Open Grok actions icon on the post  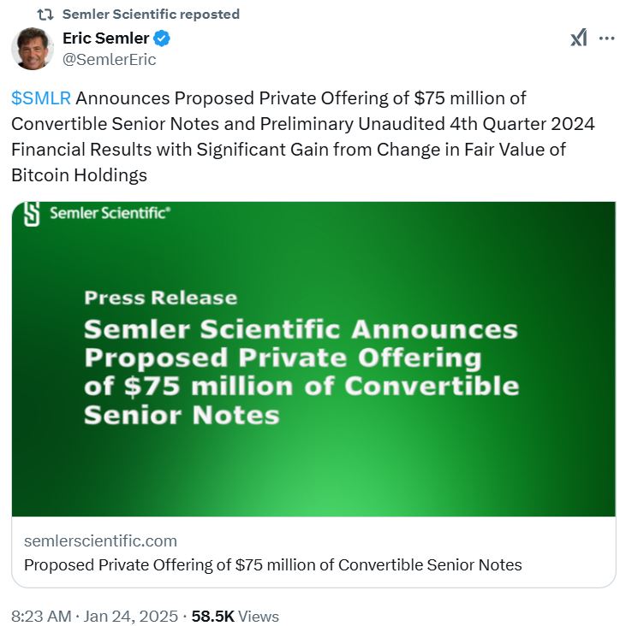pos(579,38)
